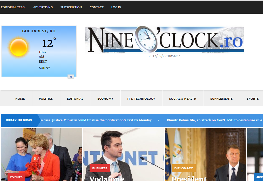Open the Social & Health section

pyautogui.click(x=183, y=99)
